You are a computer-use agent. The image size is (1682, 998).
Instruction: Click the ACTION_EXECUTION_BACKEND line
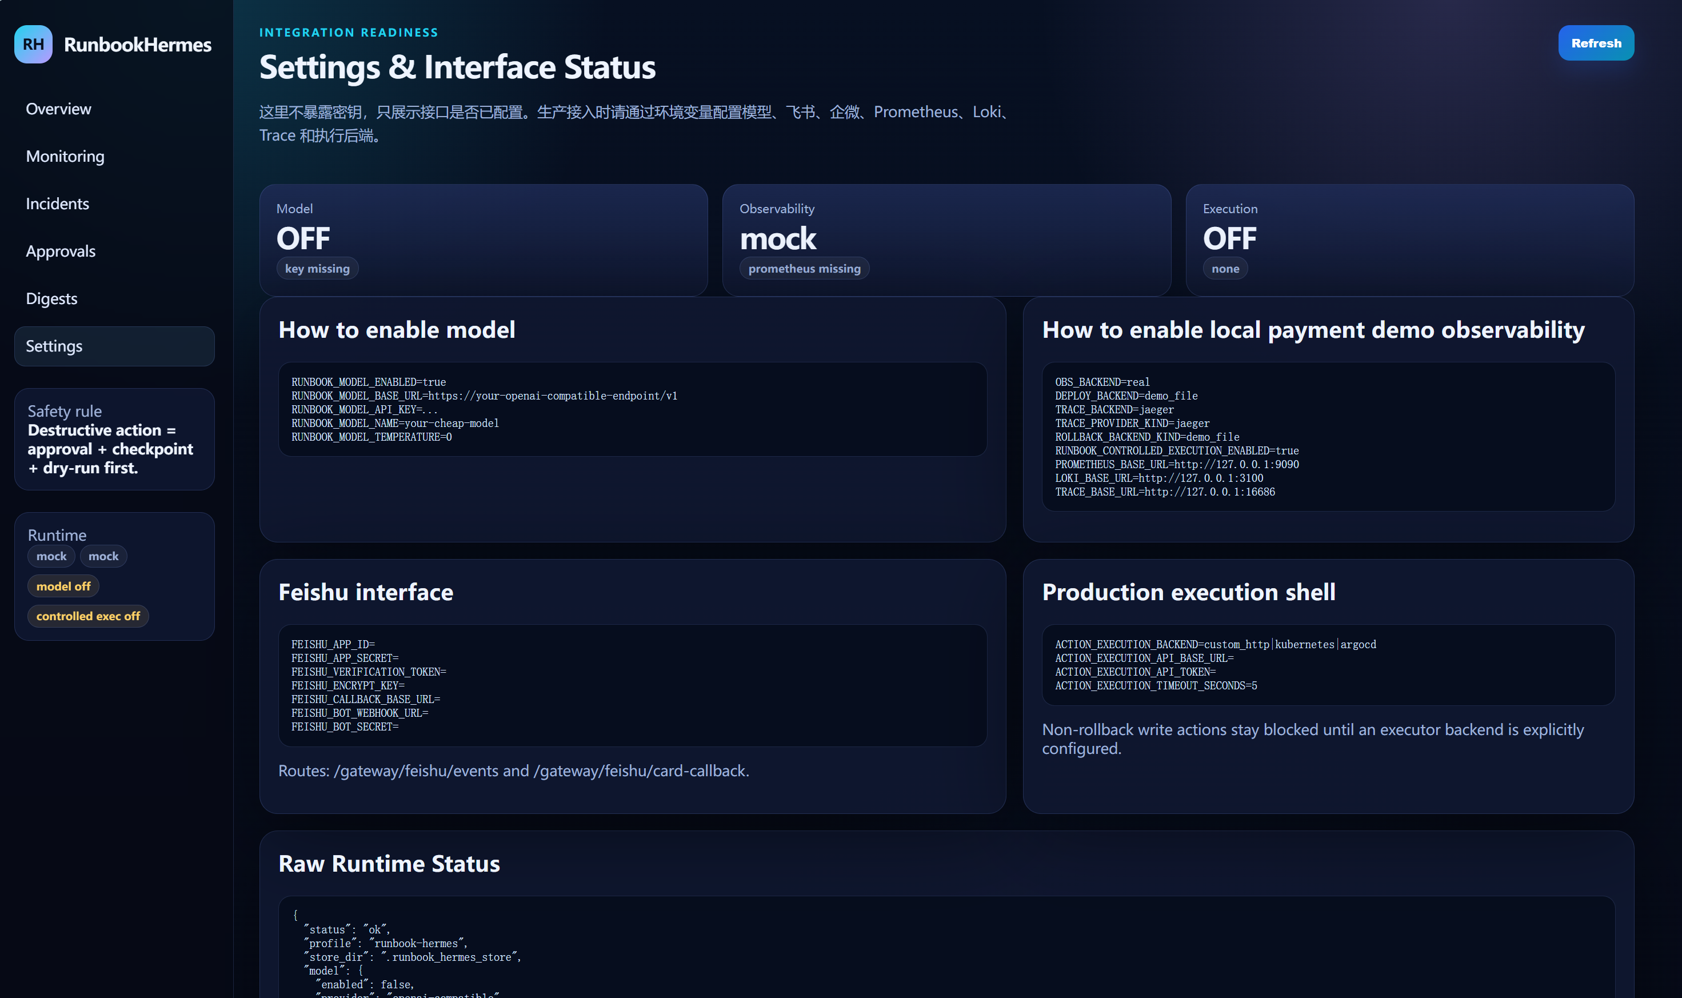click(x=1216, y=644)
